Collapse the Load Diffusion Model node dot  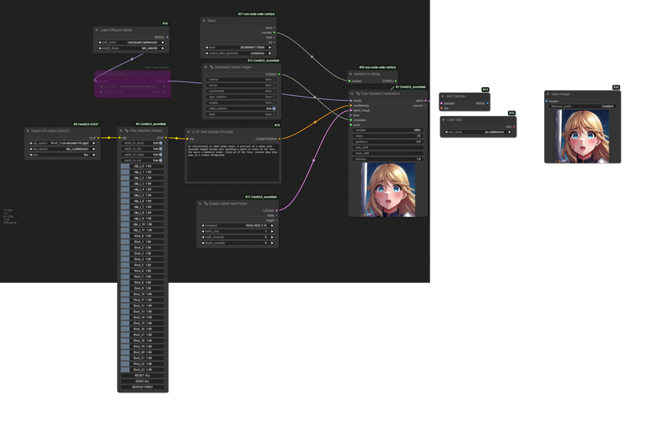pos(97,30)
